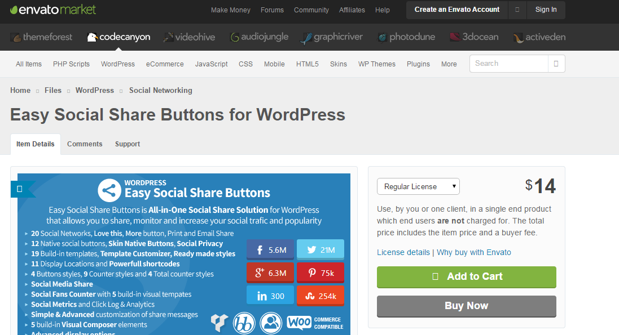Open the WordPress category menu

(x=118, y=64)
